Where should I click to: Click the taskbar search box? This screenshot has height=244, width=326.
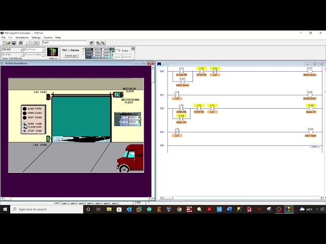click(x=47, y=209)
